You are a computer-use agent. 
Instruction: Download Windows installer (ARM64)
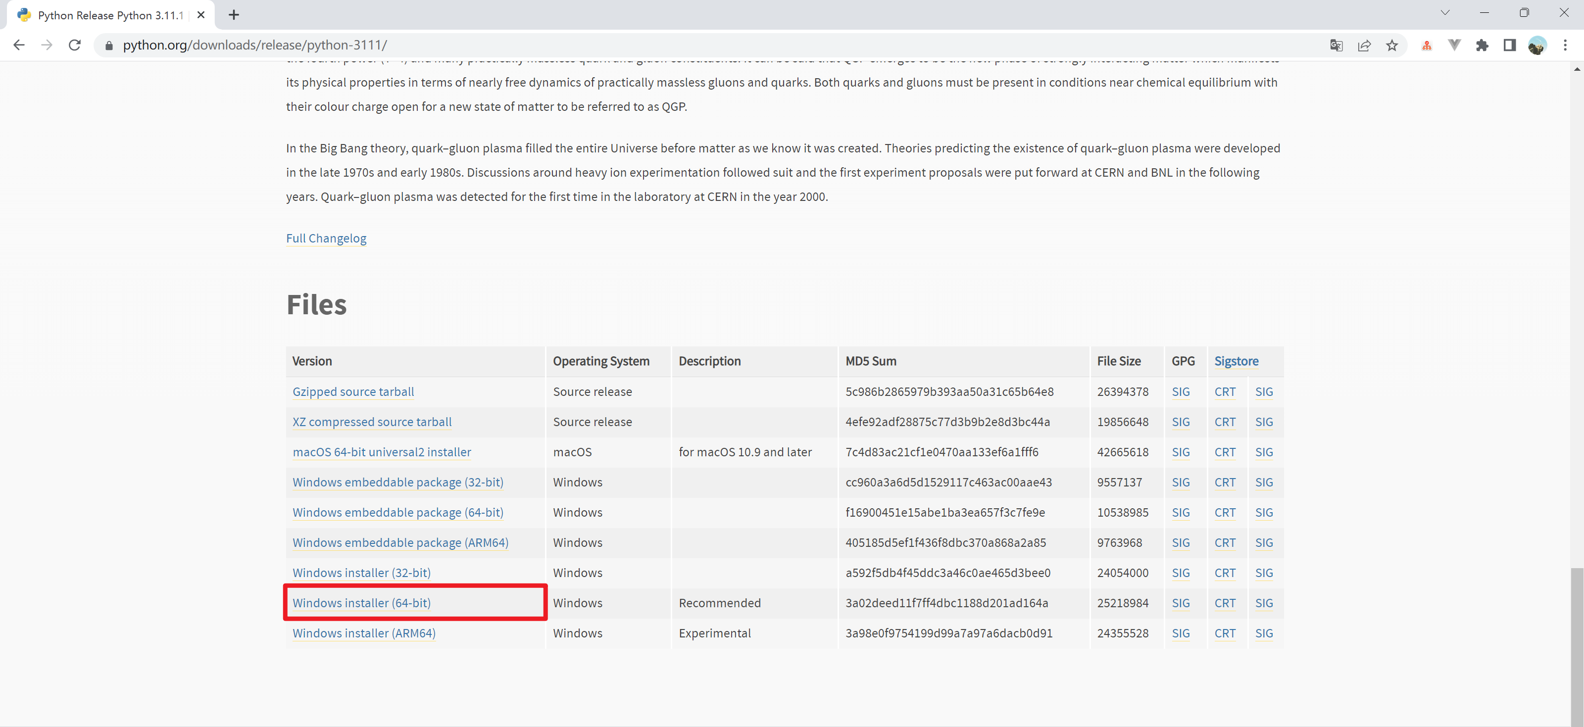tap(364, 633)
